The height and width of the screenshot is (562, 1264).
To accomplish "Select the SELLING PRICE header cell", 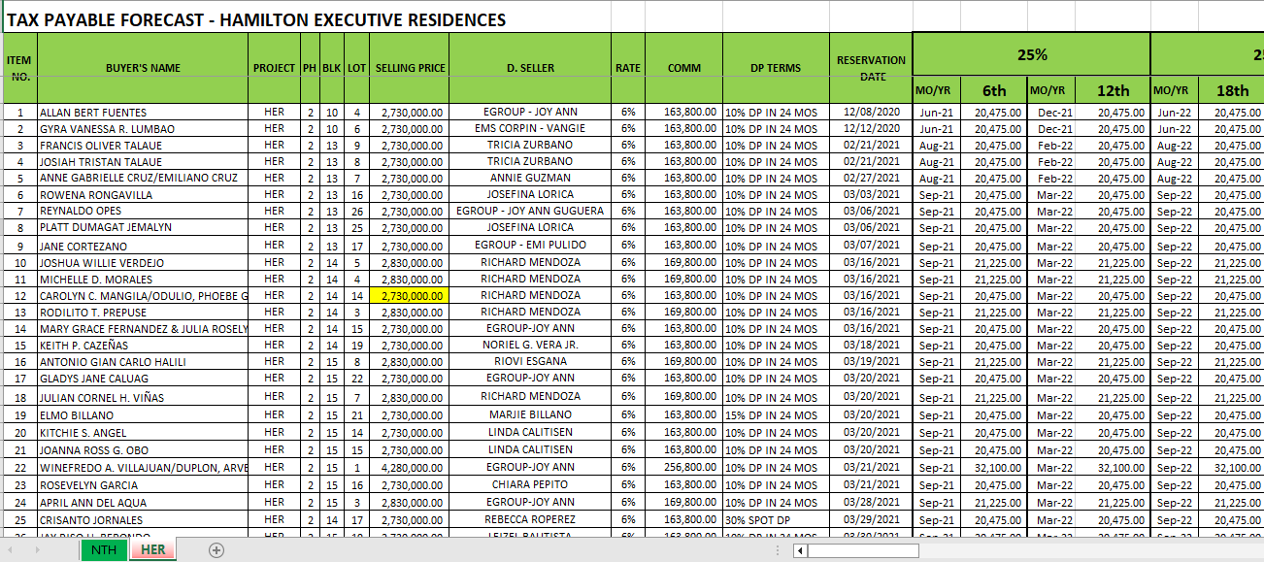I will (409, 68).
